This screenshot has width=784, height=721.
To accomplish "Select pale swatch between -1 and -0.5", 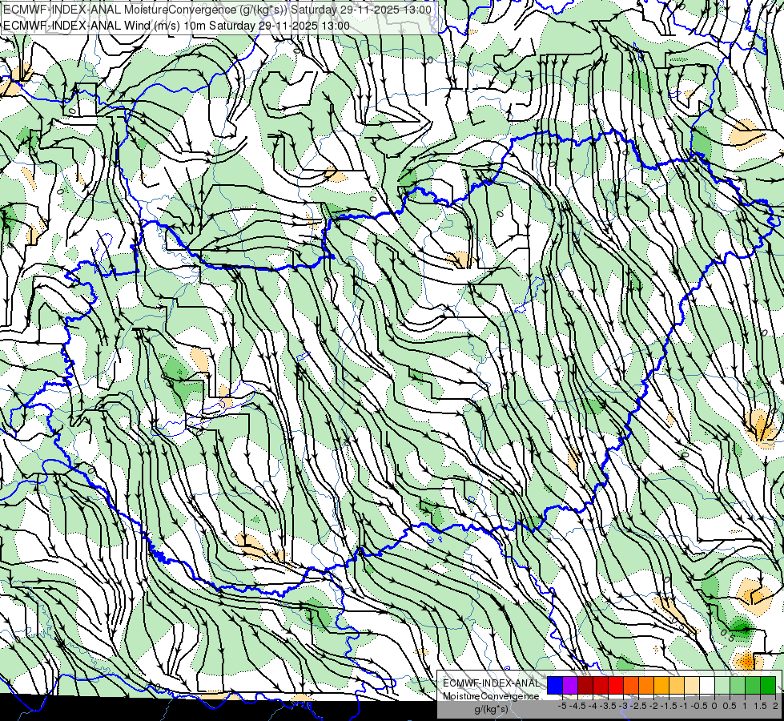I will pyautogui.click(x=692, y=685).
